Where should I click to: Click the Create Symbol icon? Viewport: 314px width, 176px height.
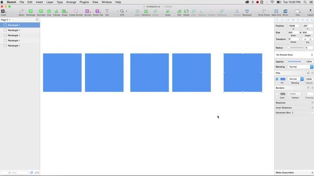tap(76, 12)
